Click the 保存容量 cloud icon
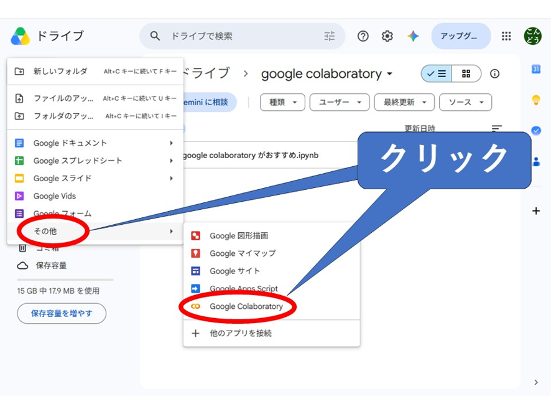Screen dimensions: 551x414 pyautogui.click(x=22, y=265)
